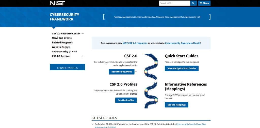Click the CONNECT WITH US button
The image size is (260, 128).
pyautogui.click(x=67, y=67)
